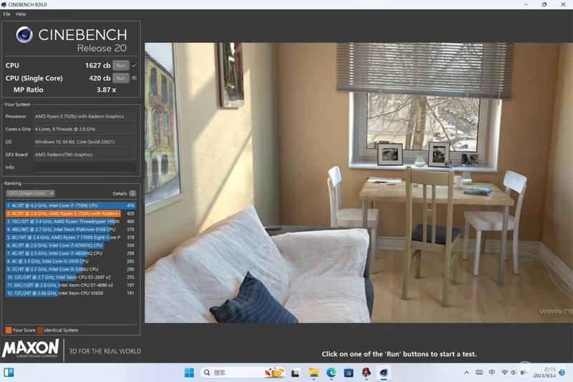Run the CPU Single Core test
The width and height of the screenshot is (573, 382).
(x=120, y=78)
